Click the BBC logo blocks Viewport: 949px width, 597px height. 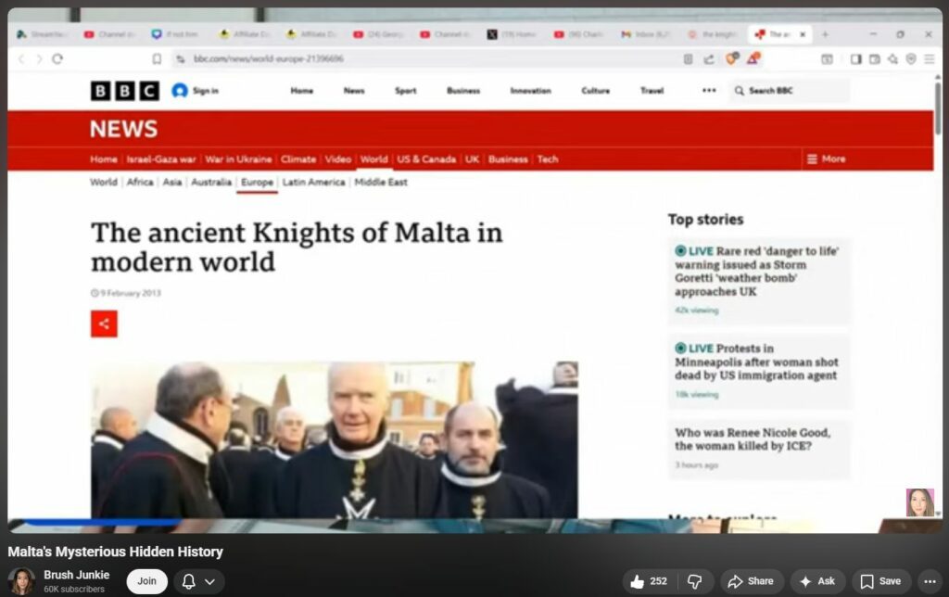pyautogui.click(x=124, y=91)
